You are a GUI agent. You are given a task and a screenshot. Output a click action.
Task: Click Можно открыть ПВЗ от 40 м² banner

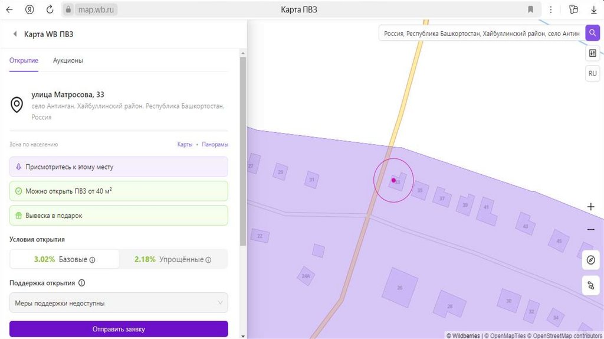coord(119,191)
